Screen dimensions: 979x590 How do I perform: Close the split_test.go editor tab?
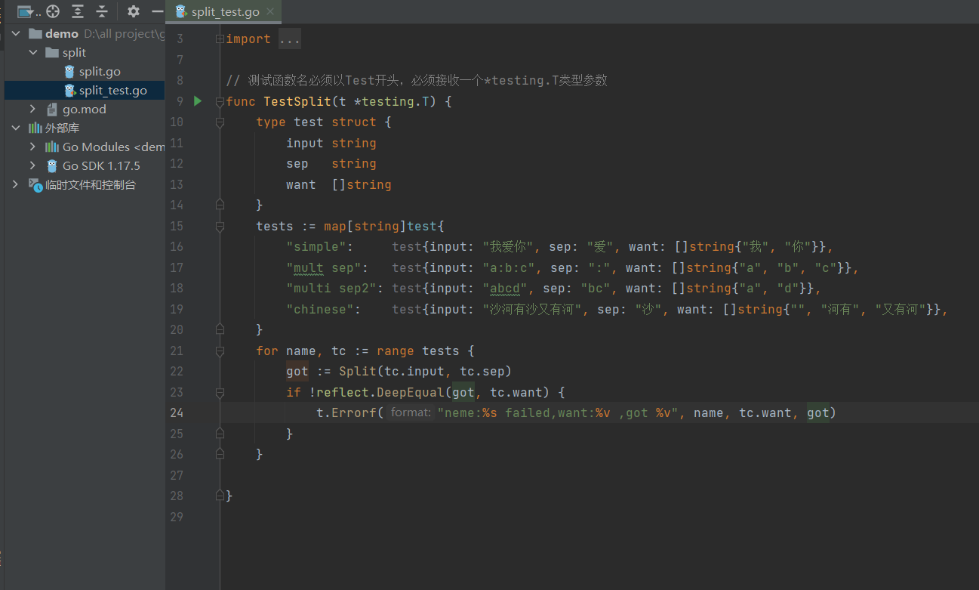click(x=269, y=11)
